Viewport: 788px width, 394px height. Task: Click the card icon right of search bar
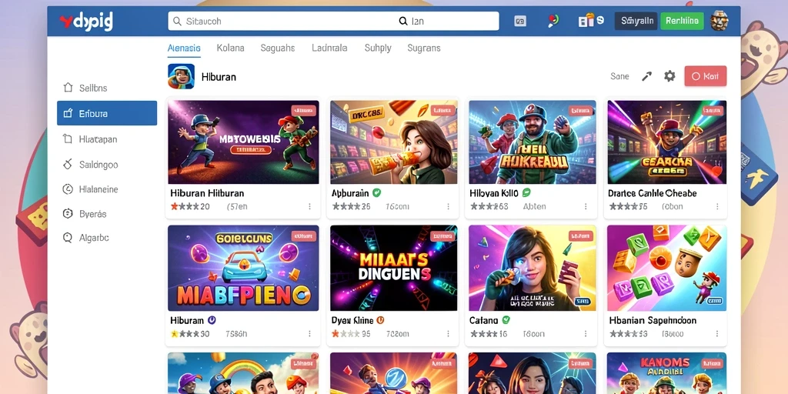click(520, 21)
